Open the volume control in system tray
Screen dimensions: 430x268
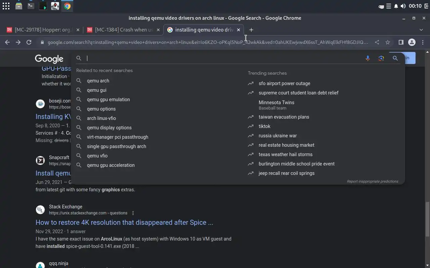403,6
